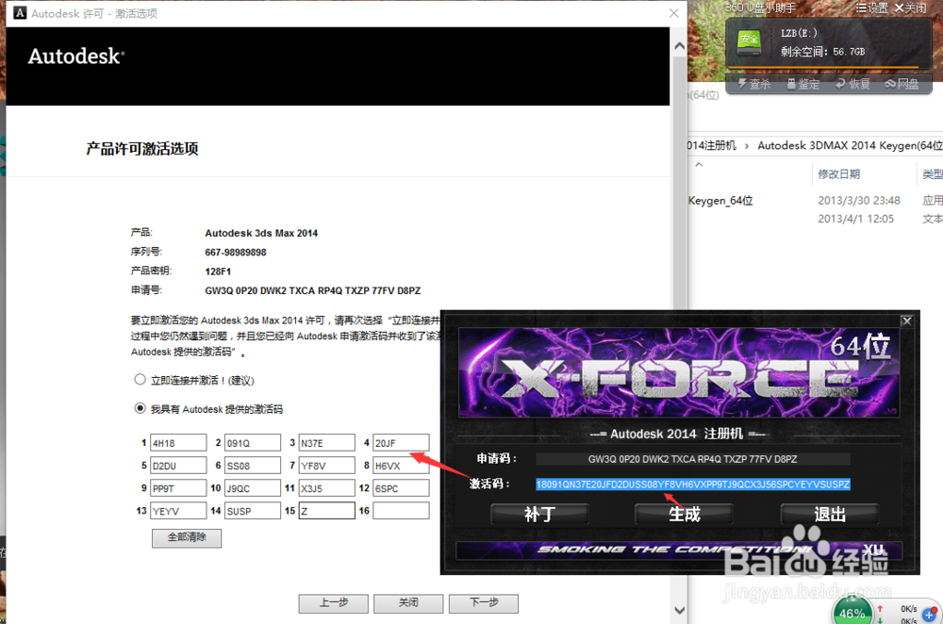Click the blue plus icon beside speed meter

tap(930, 615)
